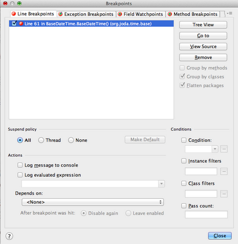Remove the selected breakpoint
The image size is (238, 244).
click(203, 57)
